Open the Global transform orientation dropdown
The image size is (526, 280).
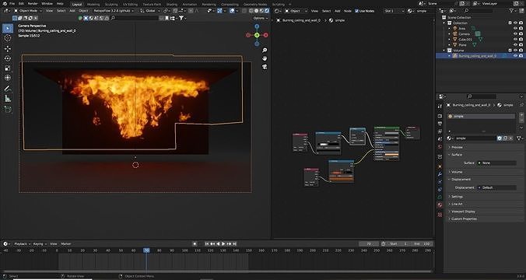tap(149, 11)
